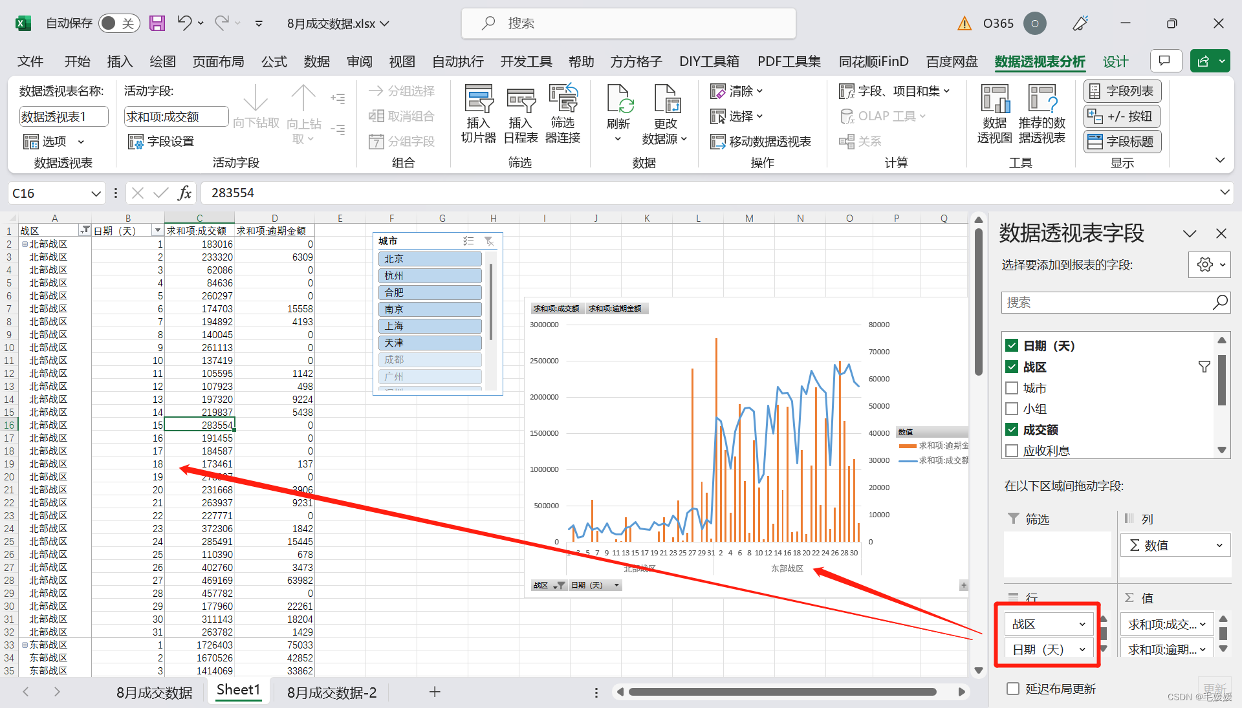Select 北京 in the city slicer
Screen dimensions: 1242x708
(430, 259)
